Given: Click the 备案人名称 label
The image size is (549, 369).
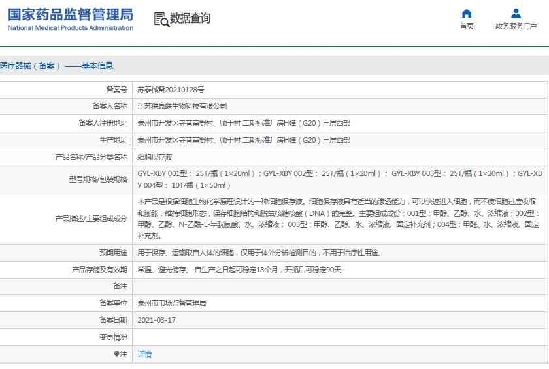Looking at the screenshot, I should (x=110, y=106).
